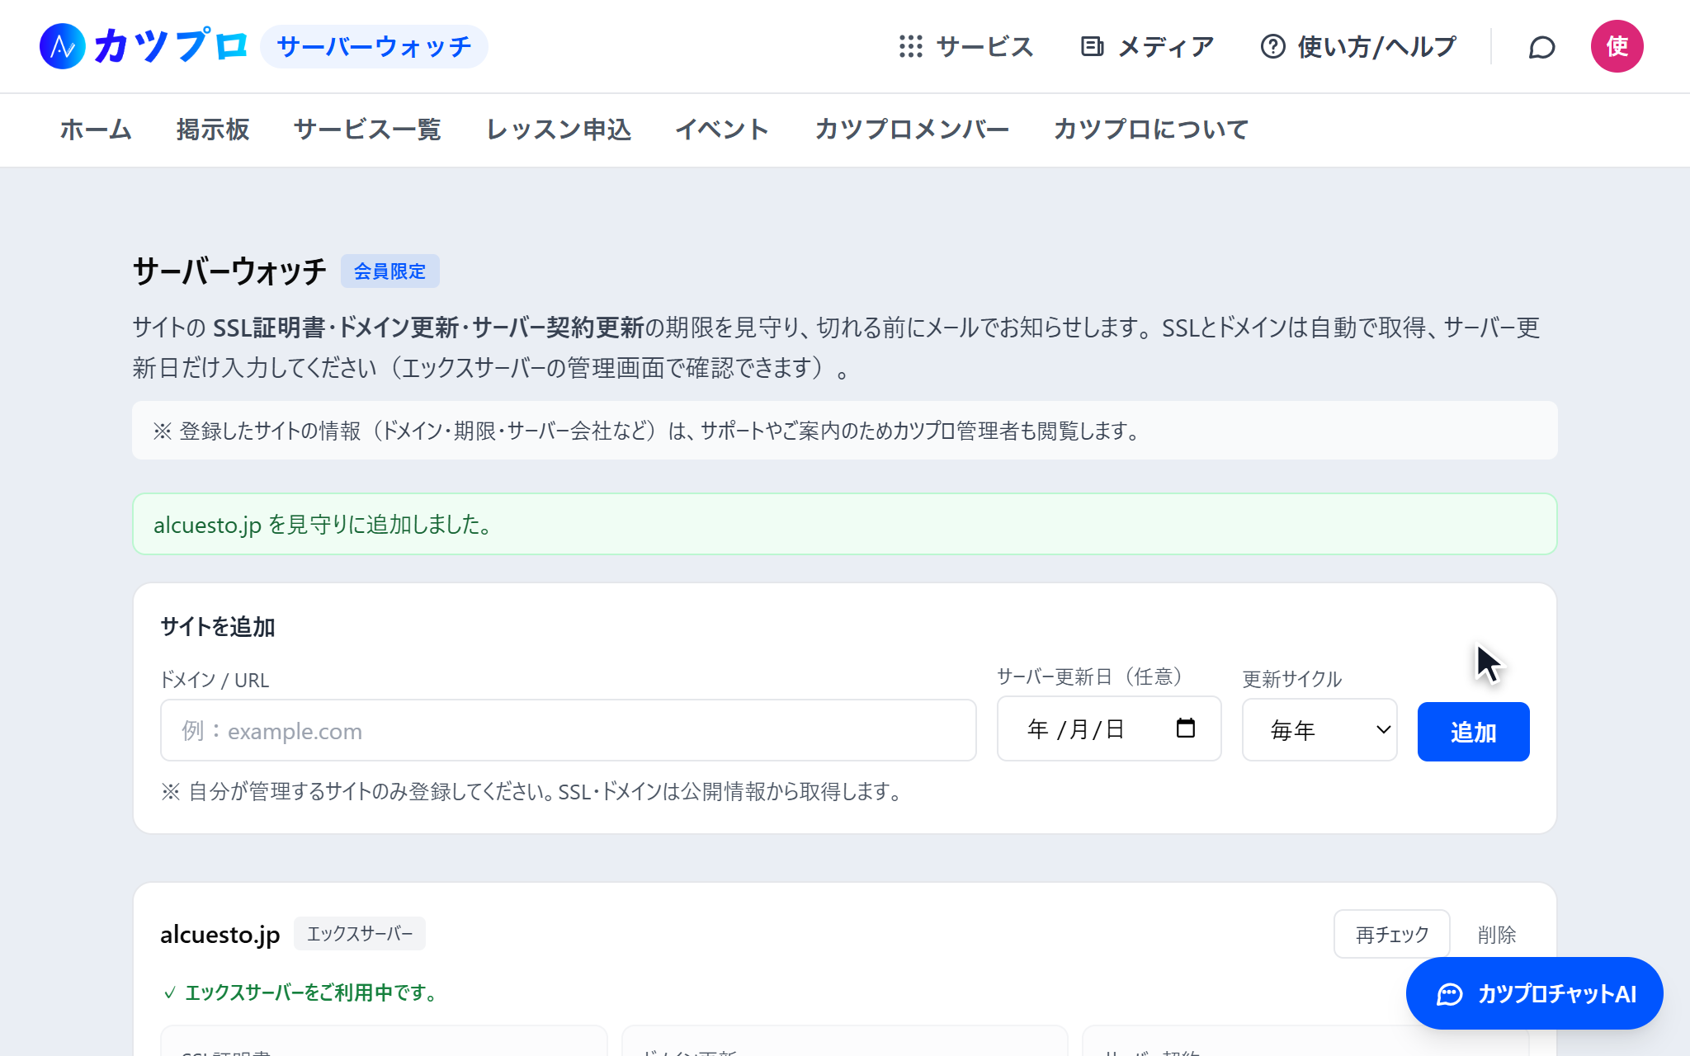Viewport: 1690px width, 1056px height.
Task: Open the pink 使 user avatar menu
Action: (1617, 46)
